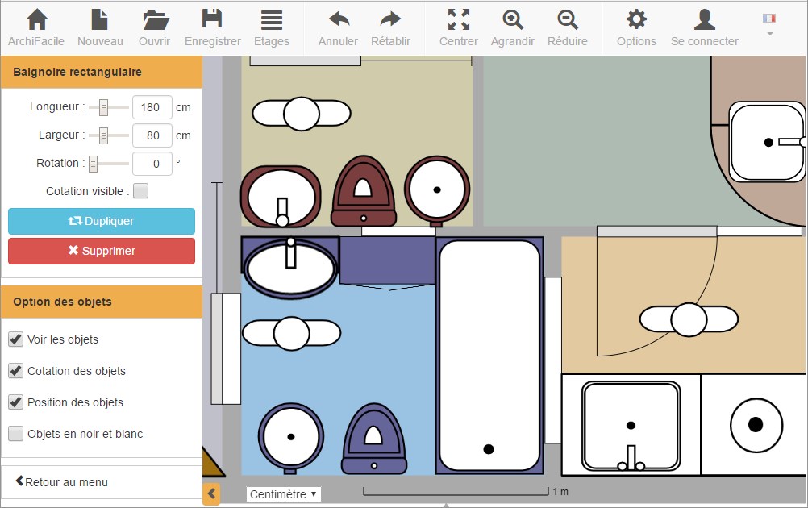
Task: Open the Etages floors menu
Action: coord(271,27)
